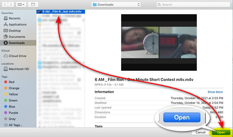Screen dimensions: 233x137
Task: Click the Tags section header in sidebar
Action: (x=4, y=77)
